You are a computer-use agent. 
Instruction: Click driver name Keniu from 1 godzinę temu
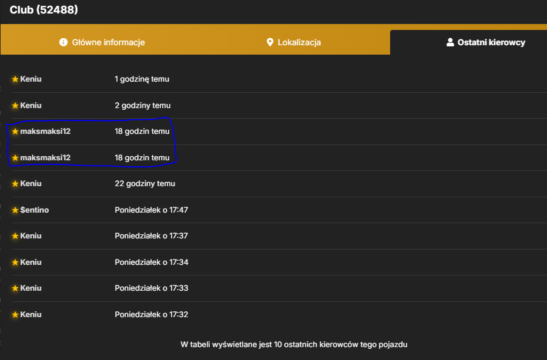[x=31, y=79]
